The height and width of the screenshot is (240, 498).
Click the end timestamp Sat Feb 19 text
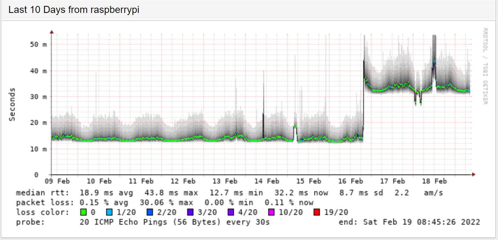409,222
